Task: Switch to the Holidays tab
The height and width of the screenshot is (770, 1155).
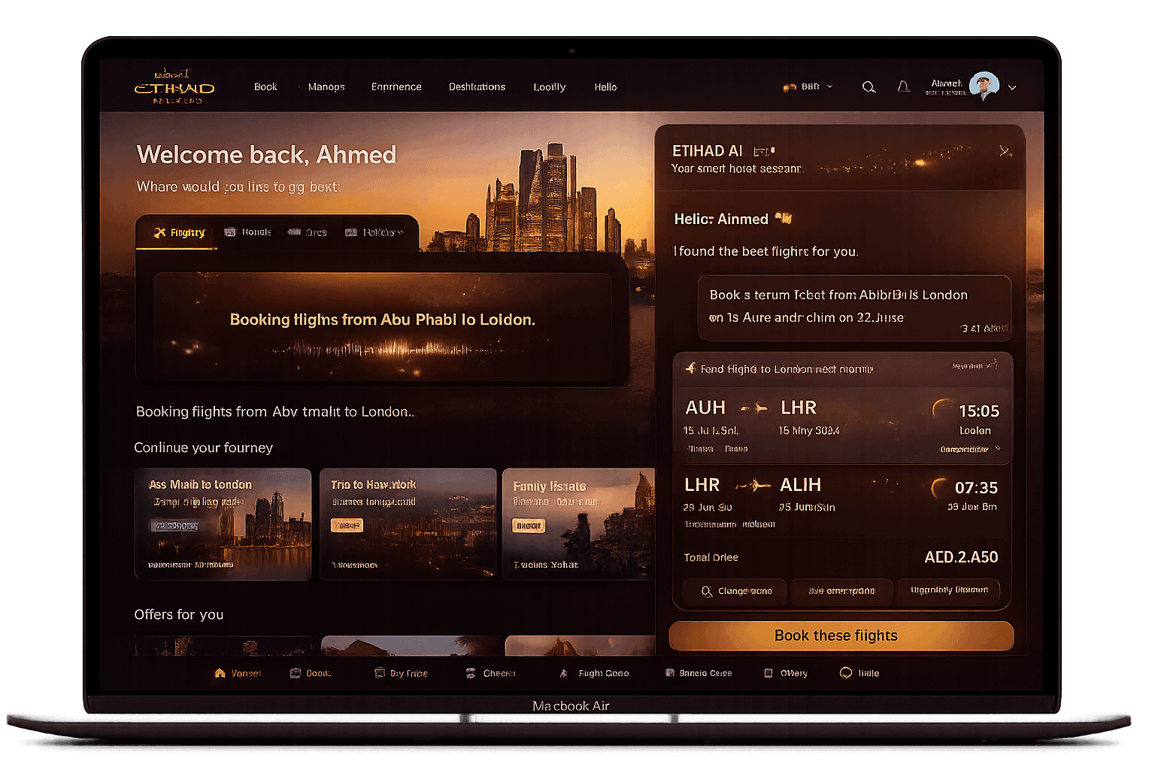Action: (374, 232)
